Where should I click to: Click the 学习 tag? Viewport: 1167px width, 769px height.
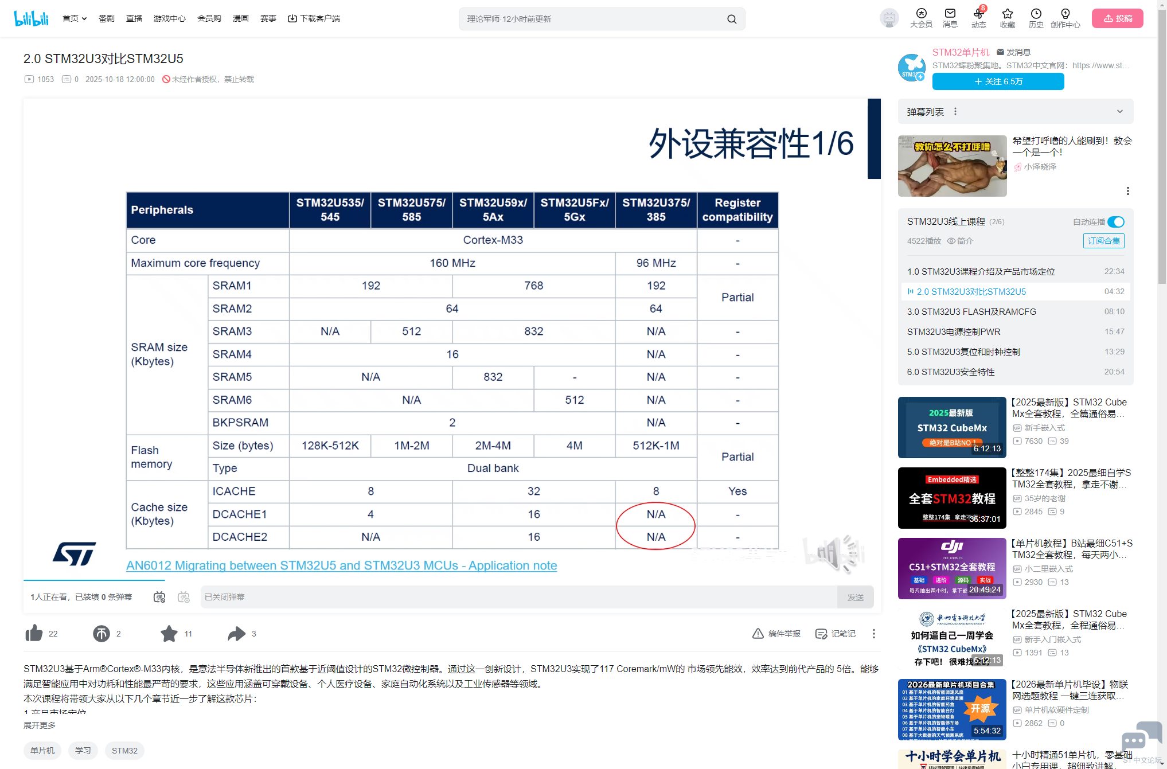pyautogui.click(x=83, y=751)
